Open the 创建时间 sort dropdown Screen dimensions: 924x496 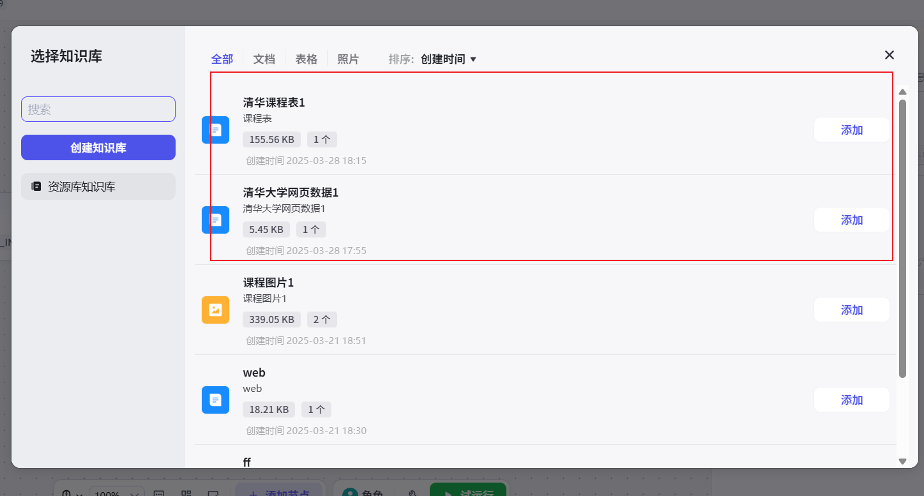click(x=449, y=59)
